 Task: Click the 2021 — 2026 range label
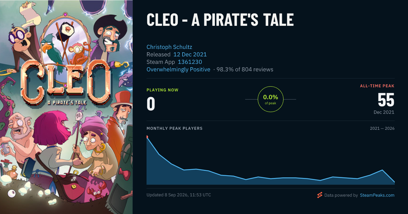click(382, 128)
